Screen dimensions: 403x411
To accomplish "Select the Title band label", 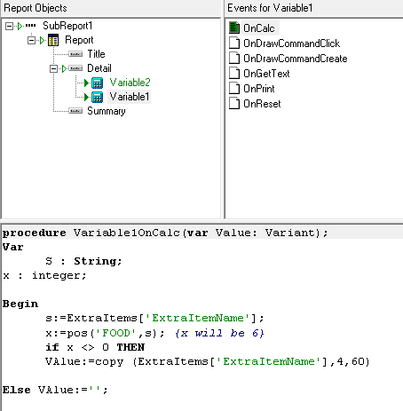I will click(x=96, y=54).
